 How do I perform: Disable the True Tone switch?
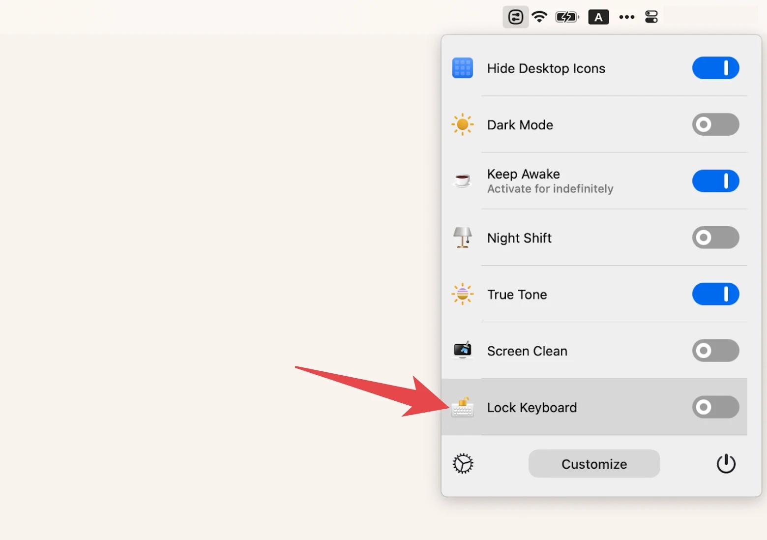pos(715,294)
